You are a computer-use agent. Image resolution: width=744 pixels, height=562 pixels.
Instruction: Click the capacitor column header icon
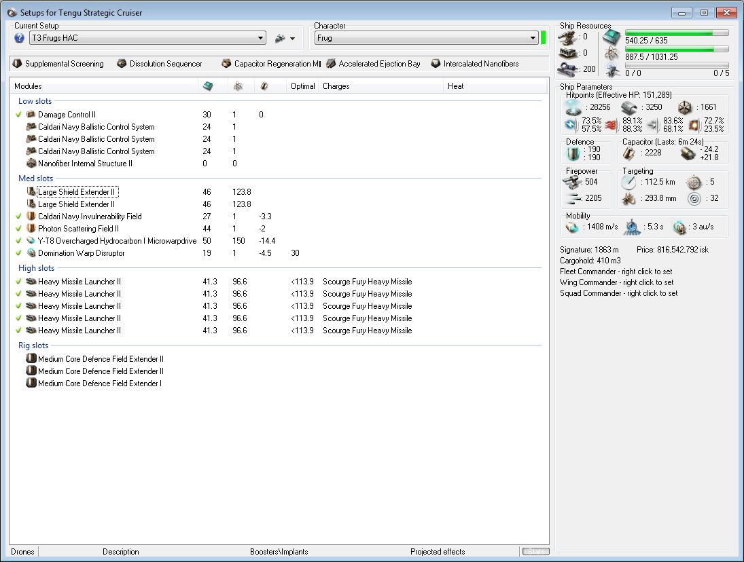click(x=264, y=86)
